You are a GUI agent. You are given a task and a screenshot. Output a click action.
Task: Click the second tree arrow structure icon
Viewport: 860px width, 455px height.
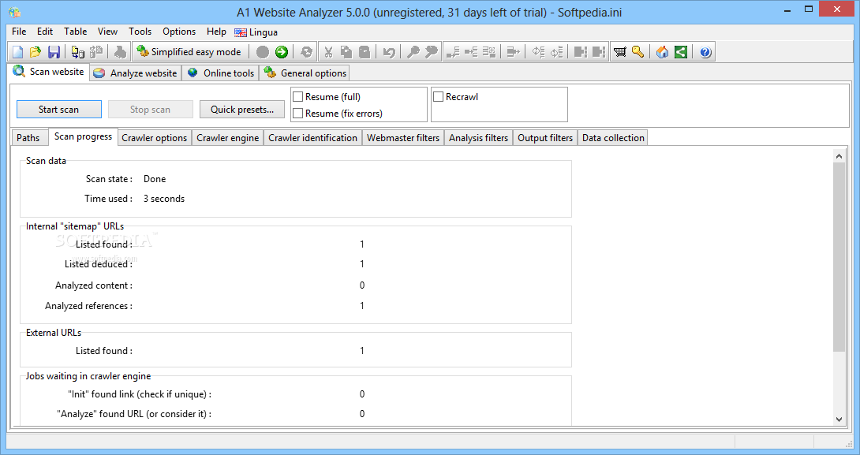point(471,52)
